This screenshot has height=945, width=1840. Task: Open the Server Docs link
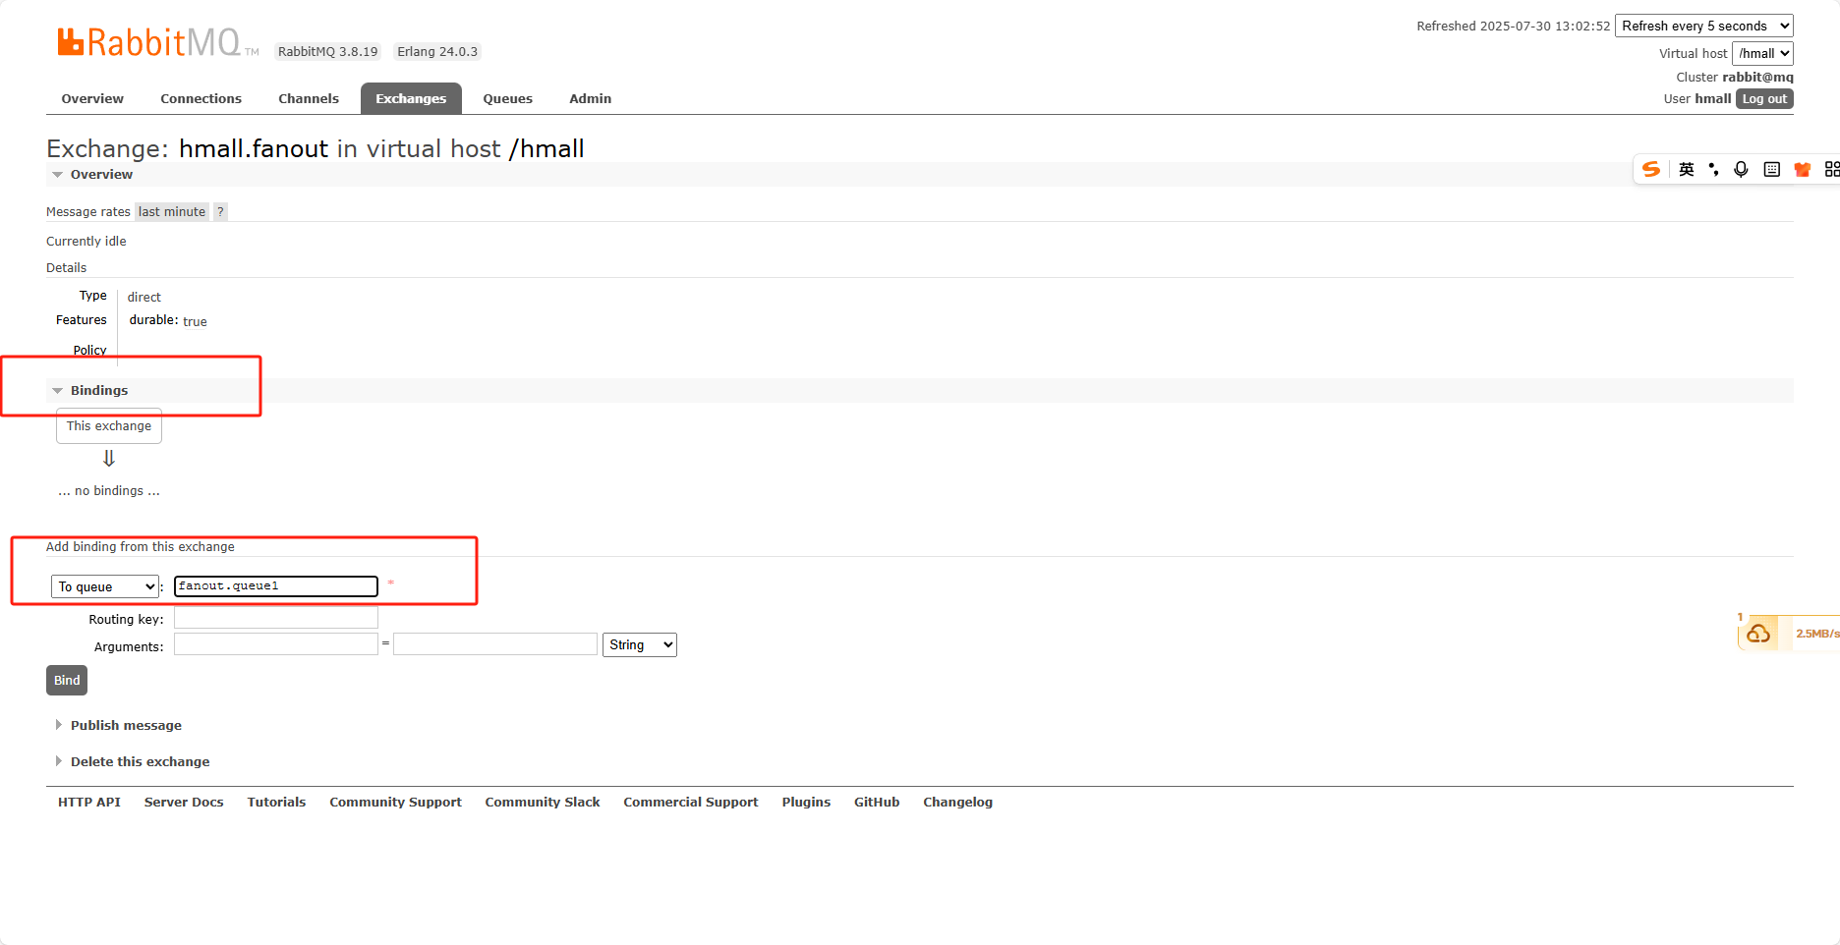[184, 802]
